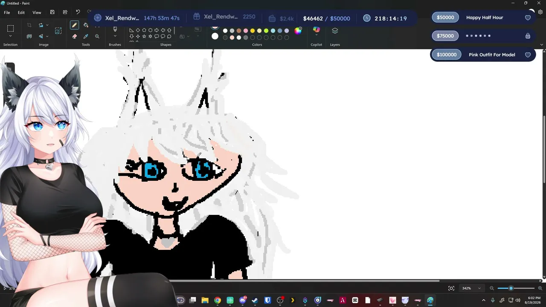Click the Remove background icon
This screenshot has width=546, height=307.
pyautogui.click(x=29, y=36)
